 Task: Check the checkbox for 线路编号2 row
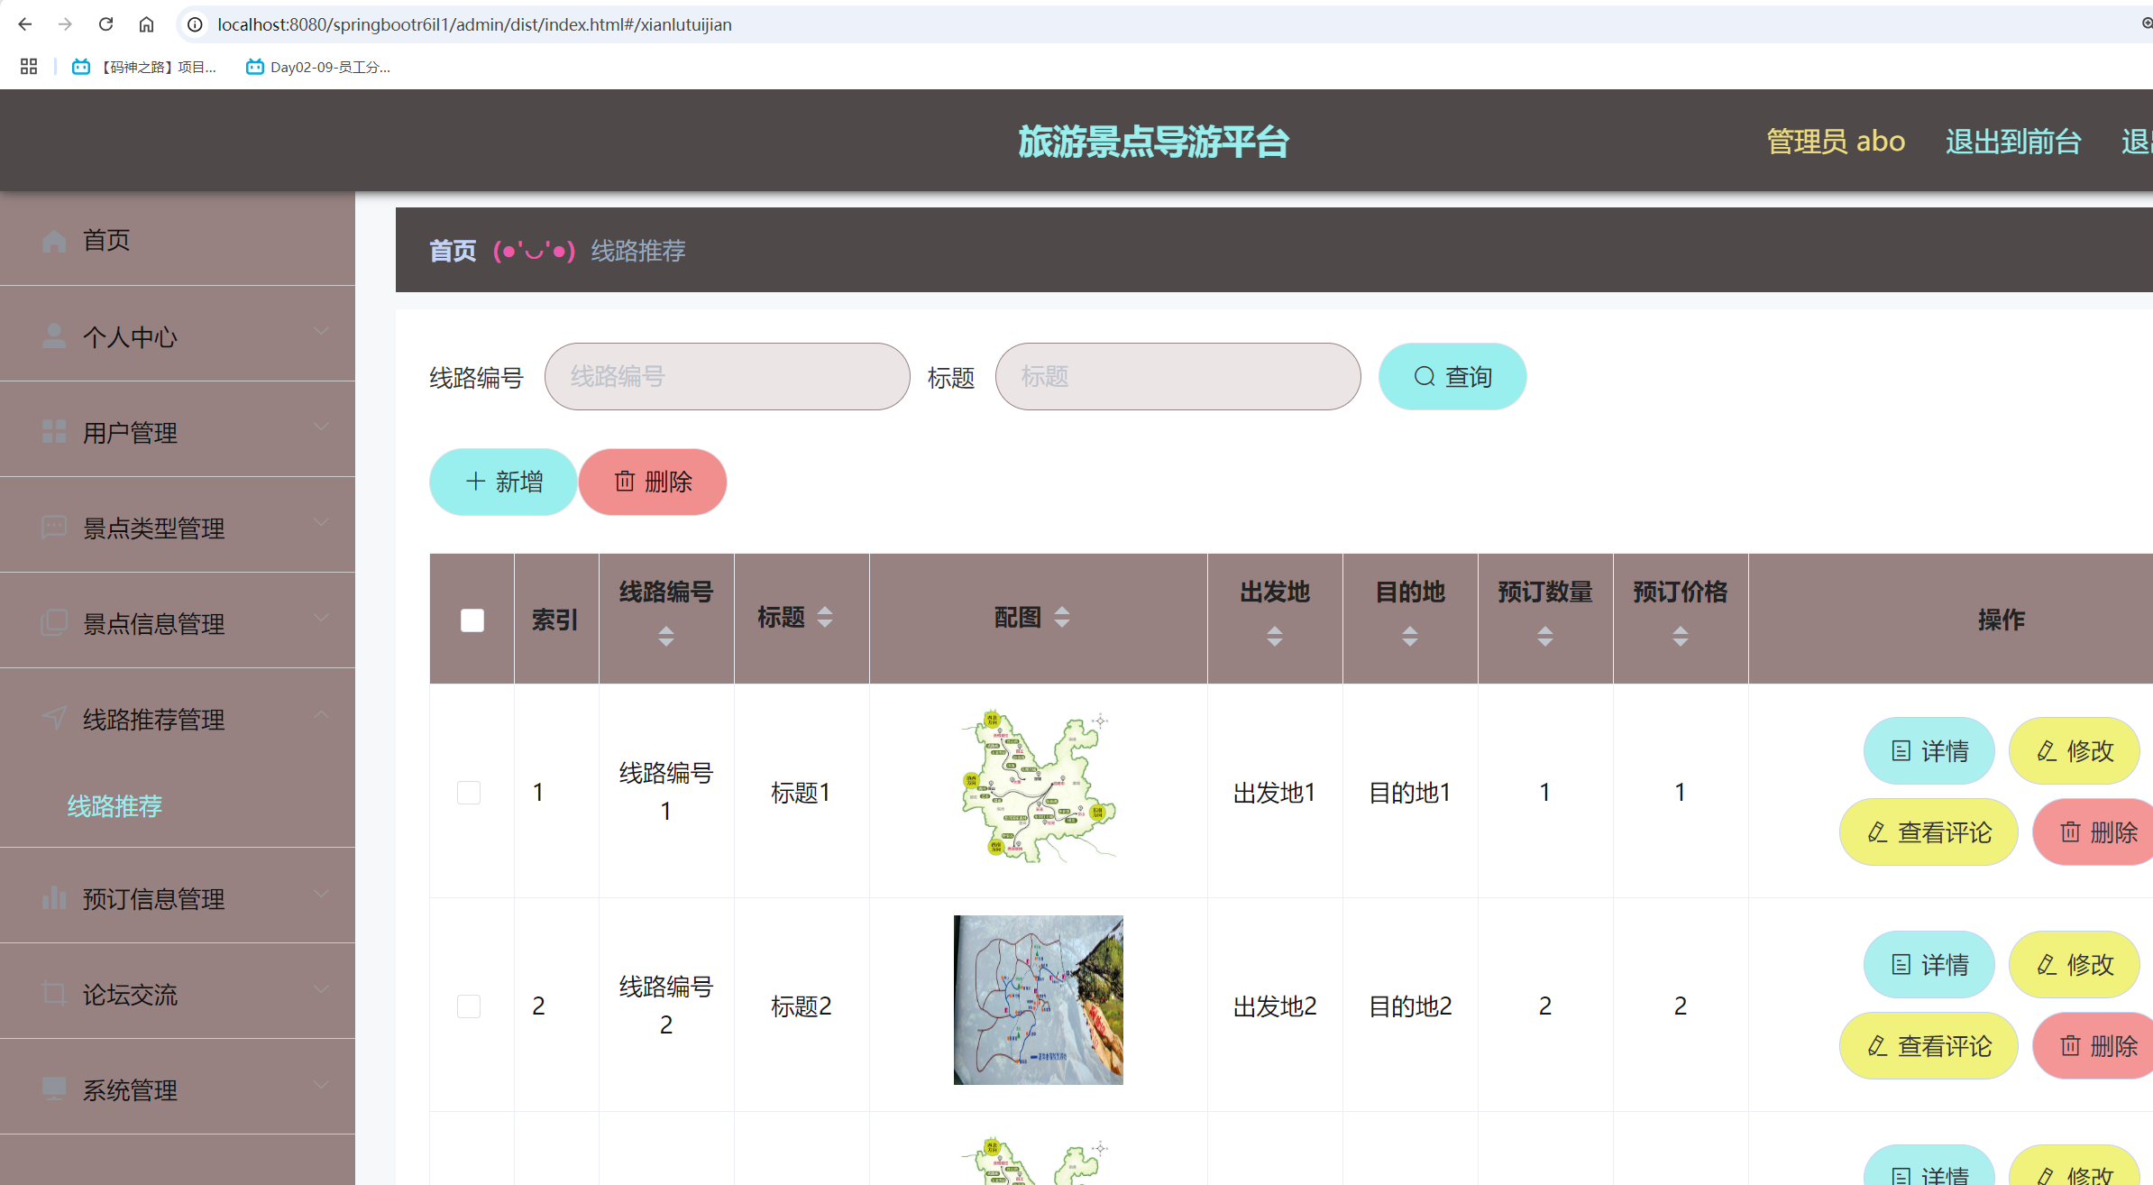click(470, 1006)
